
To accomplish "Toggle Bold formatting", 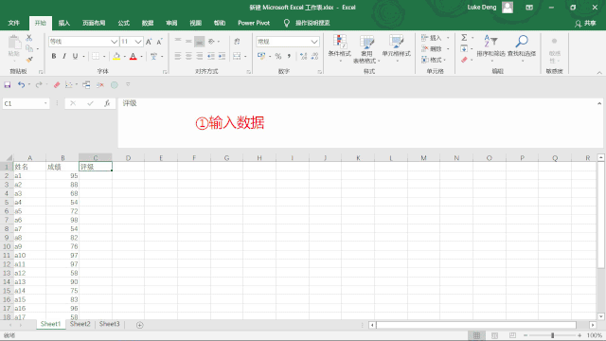I will [x=54, y=57].
